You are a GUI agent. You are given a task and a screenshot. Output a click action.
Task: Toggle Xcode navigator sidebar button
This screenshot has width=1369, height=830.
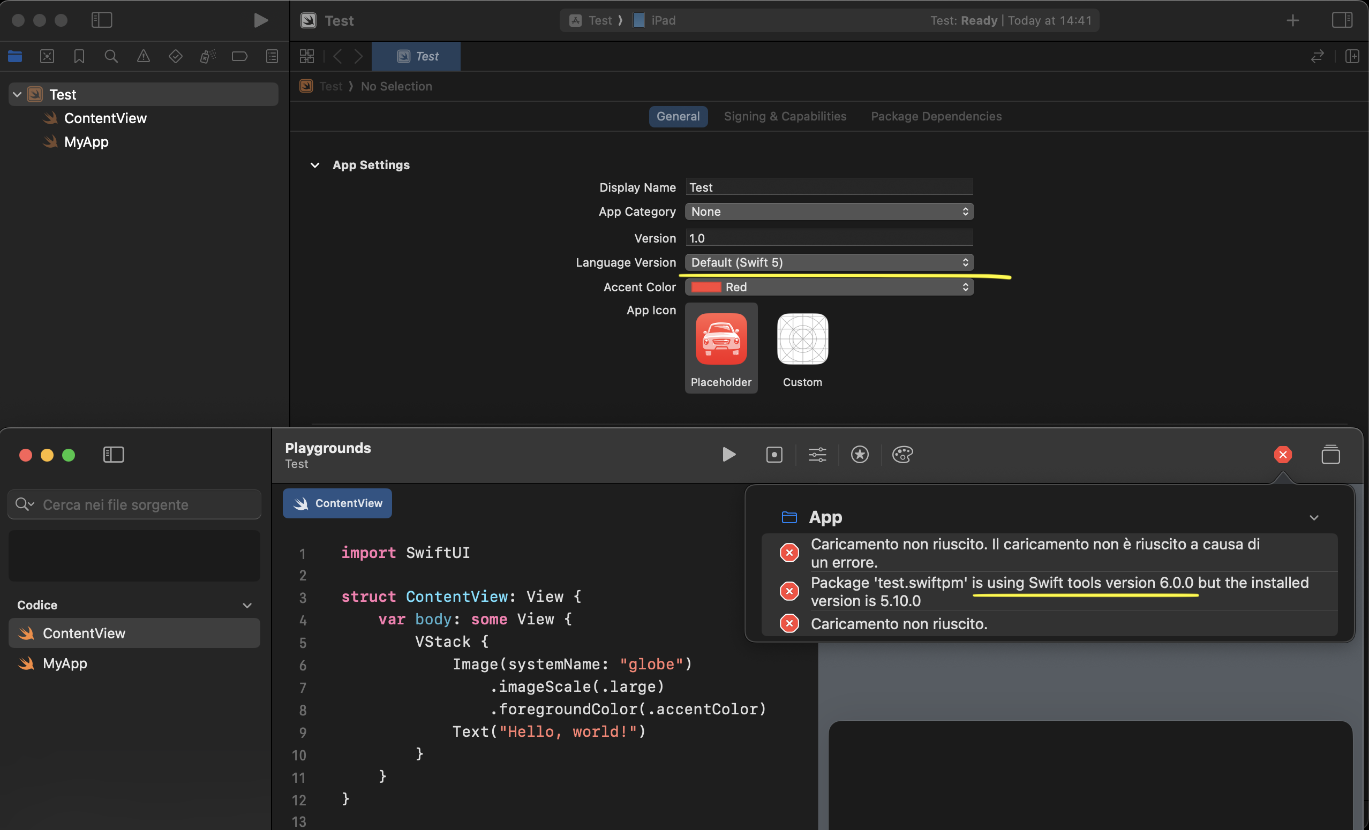tap(102, 20)
